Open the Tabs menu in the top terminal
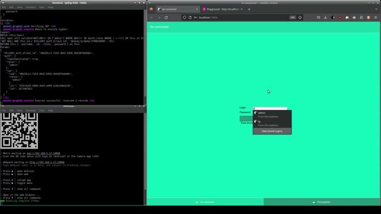The image size is (381, 214). click(42, 7)
